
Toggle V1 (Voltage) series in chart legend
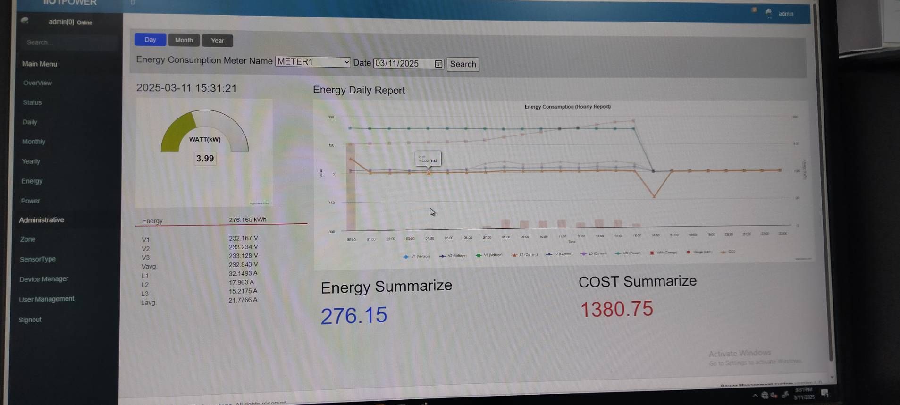point(417,256)
